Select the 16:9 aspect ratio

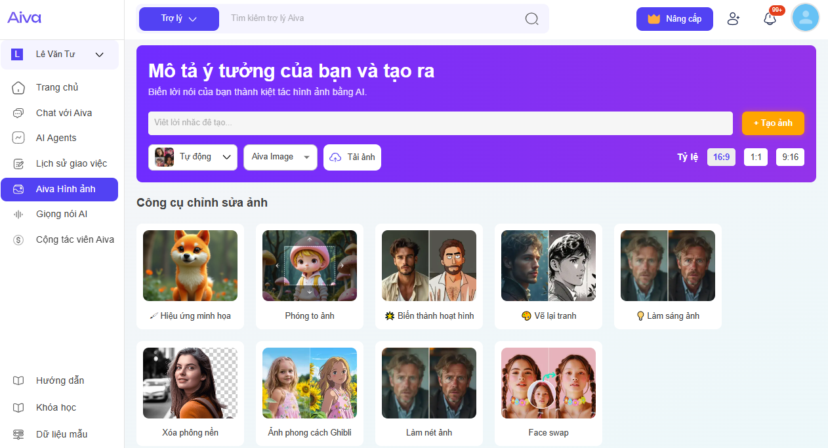point(721,157)
